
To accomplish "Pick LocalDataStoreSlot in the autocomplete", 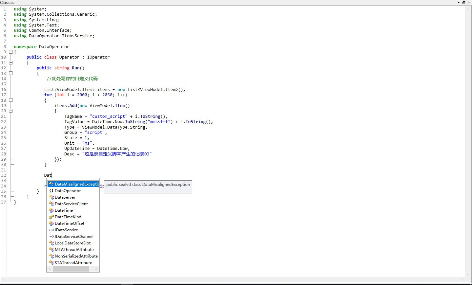I will 73,243.
